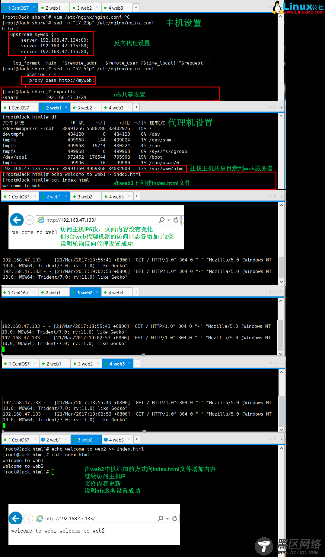Open tab list dropdown above the 'welcome to web1' browser

point(282,196)
